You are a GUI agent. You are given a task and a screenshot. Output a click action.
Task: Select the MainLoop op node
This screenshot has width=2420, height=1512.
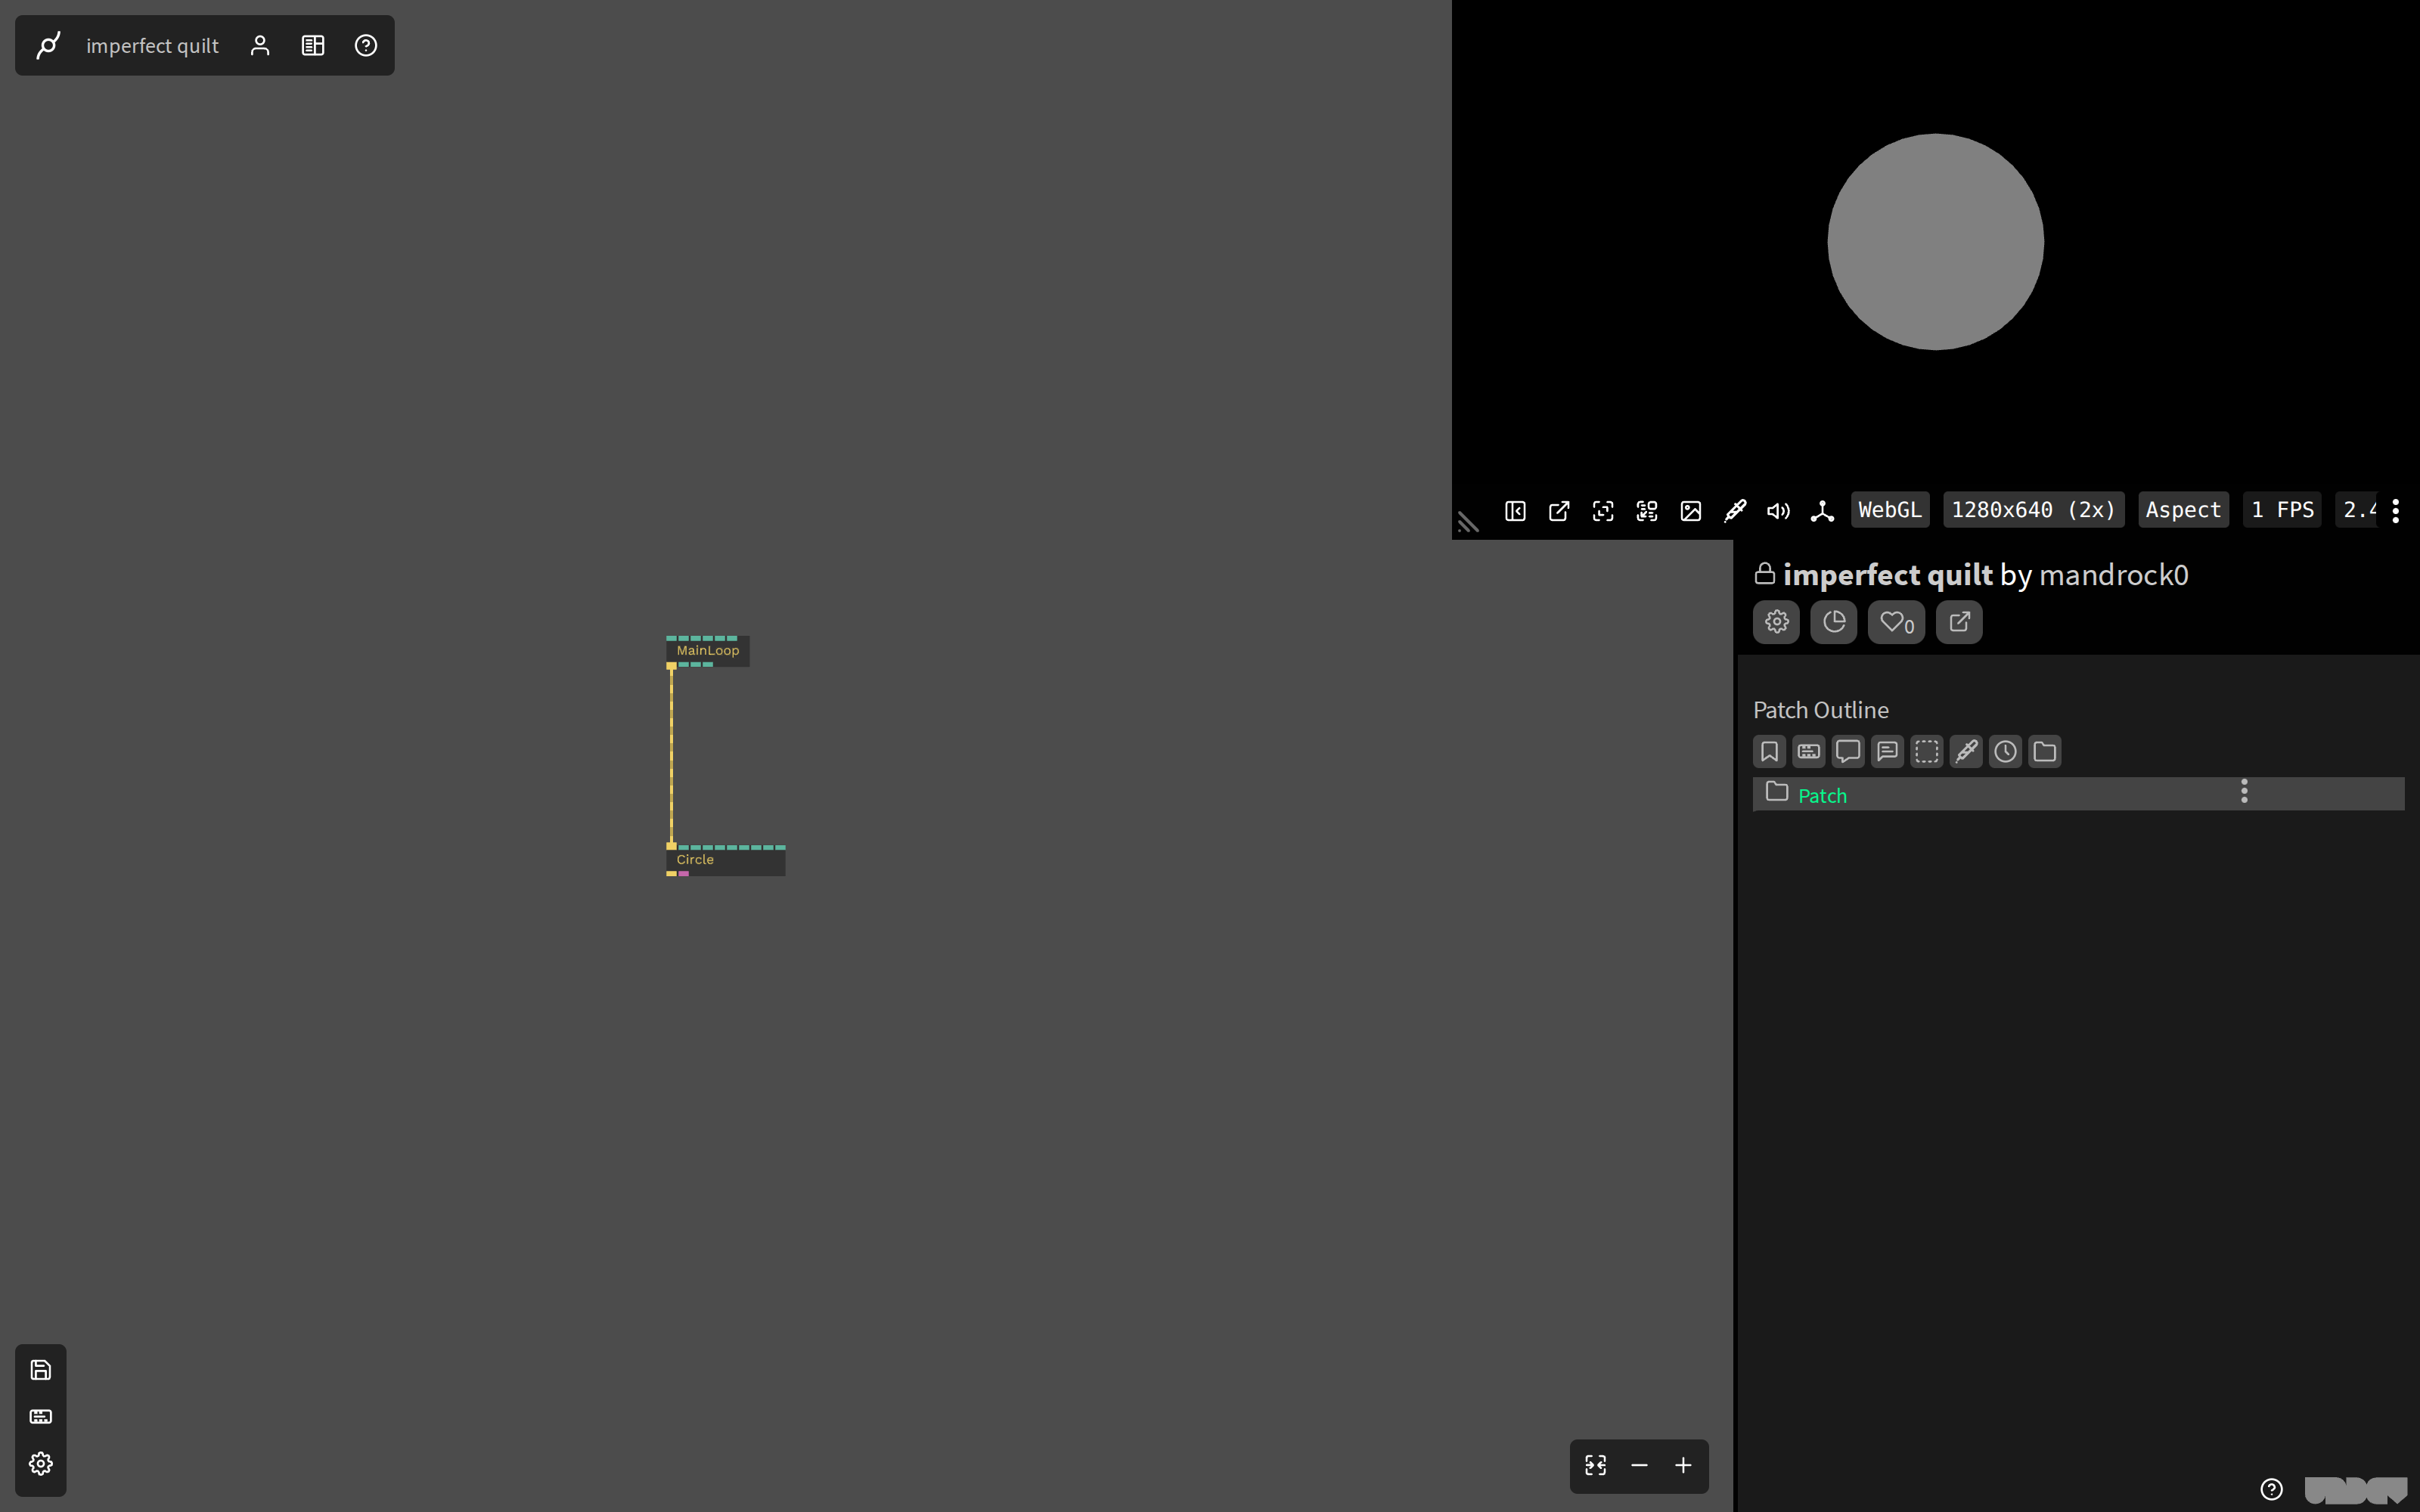708,651
